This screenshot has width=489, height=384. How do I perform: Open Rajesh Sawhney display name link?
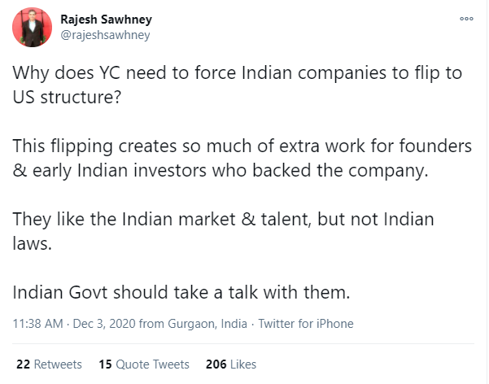tap(106, 20)
